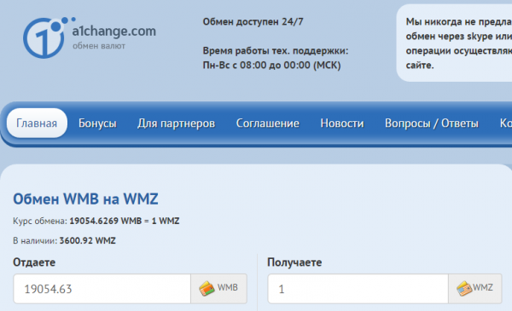512x311 pixels.
Task: Open the Бонусы menu item
Action: [x=97, y=124]
